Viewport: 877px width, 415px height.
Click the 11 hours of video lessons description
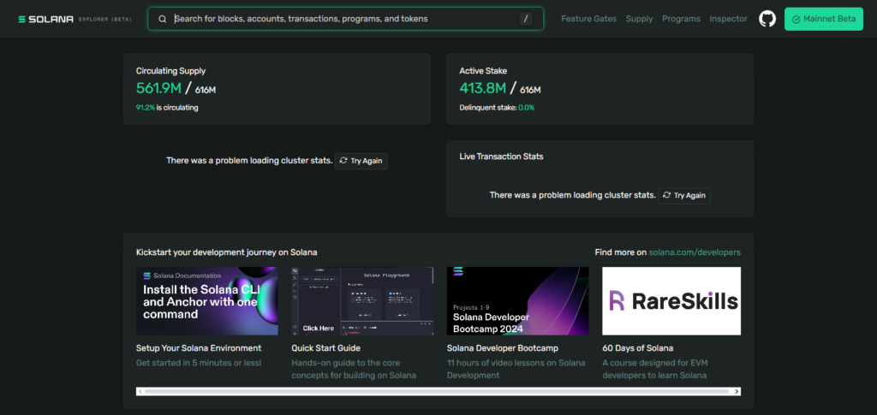pos(516,369)
